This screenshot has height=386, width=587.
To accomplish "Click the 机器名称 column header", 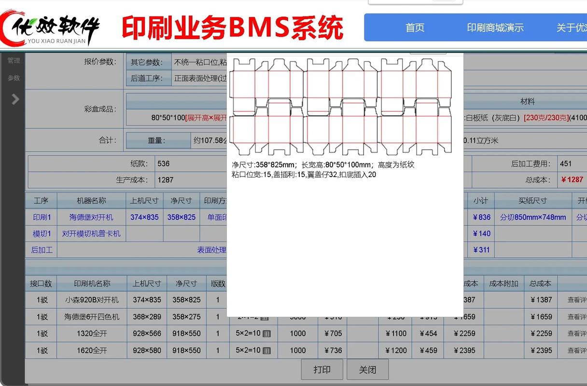I will point(91,201).
